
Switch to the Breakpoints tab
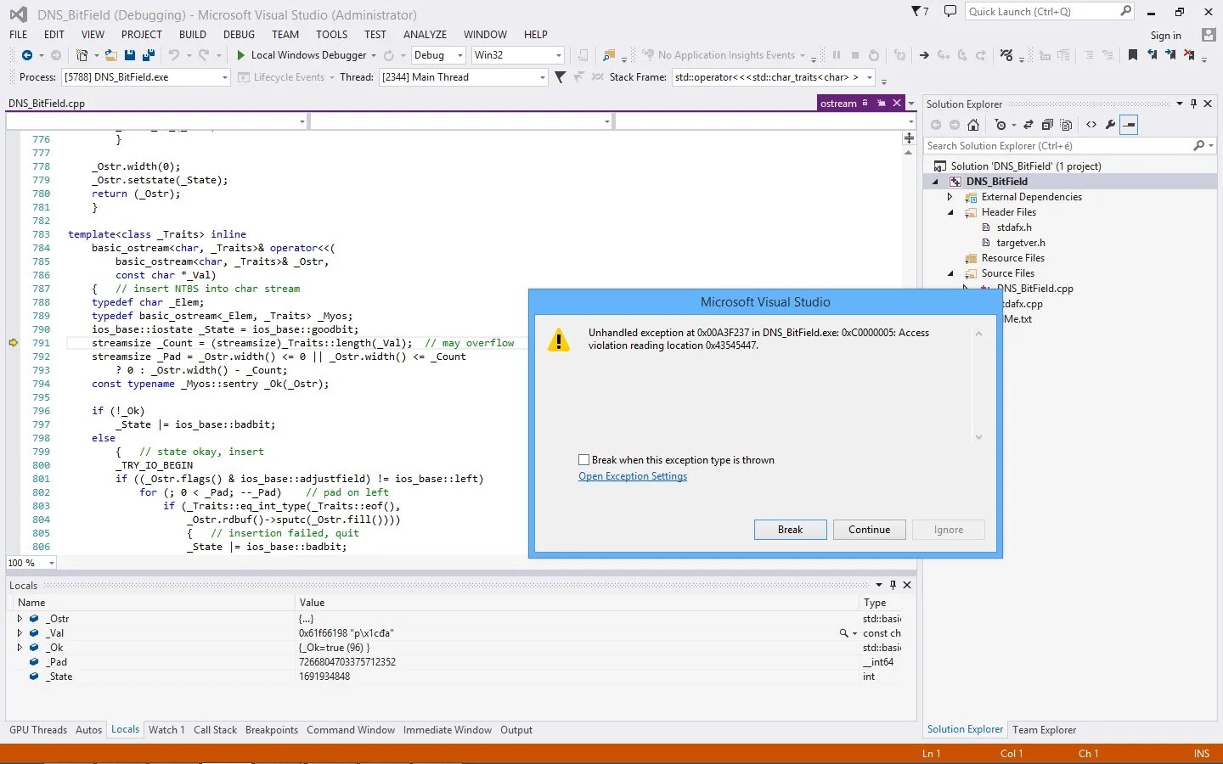272,730
